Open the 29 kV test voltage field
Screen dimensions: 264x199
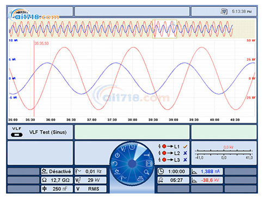[90, 180]
